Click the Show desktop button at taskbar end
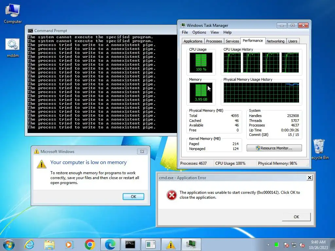Viewport: 335px width, 251px height. tap(333, 244)
